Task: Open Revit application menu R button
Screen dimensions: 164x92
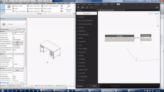Action: coord(2,2)
